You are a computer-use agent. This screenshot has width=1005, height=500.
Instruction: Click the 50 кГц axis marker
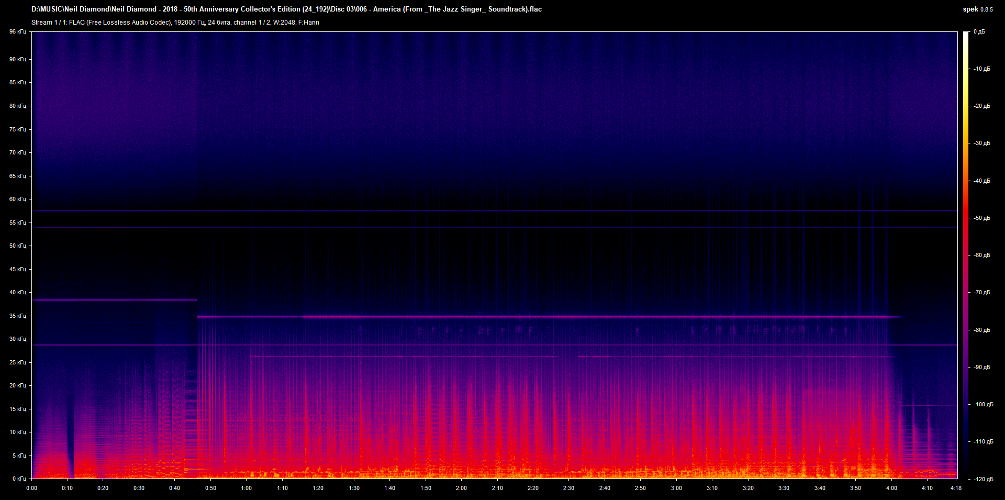pos(19,245)
